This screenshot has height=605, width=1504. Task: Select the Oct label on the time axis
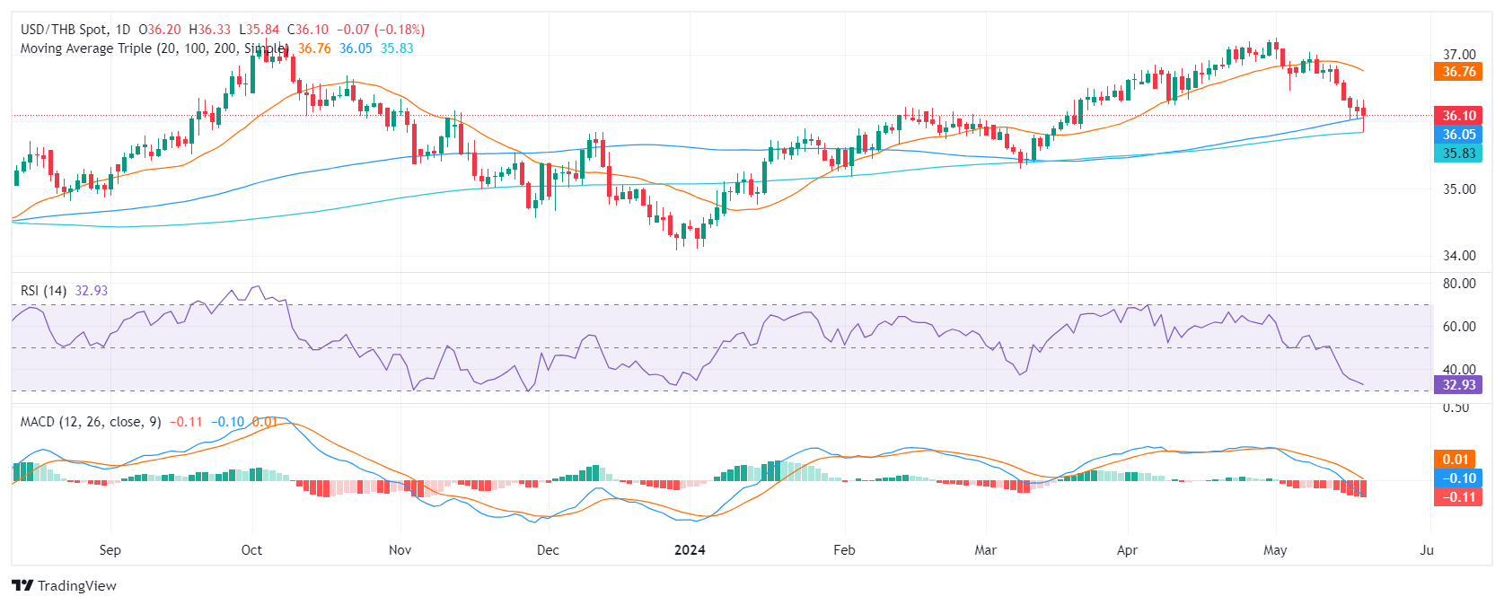251,550
